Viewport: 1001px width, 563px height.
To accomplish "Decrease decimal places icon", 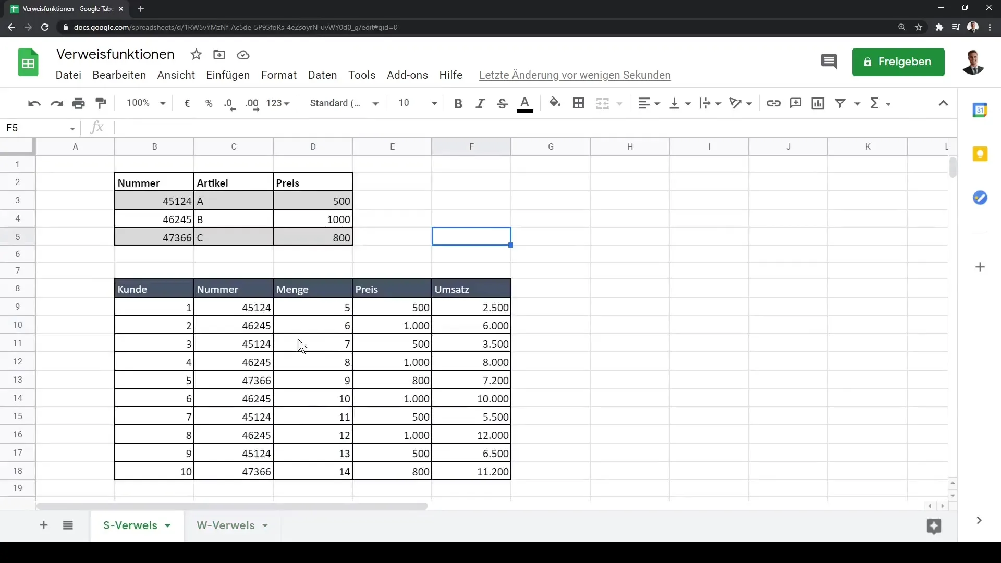I will click(x=230, y=104).
